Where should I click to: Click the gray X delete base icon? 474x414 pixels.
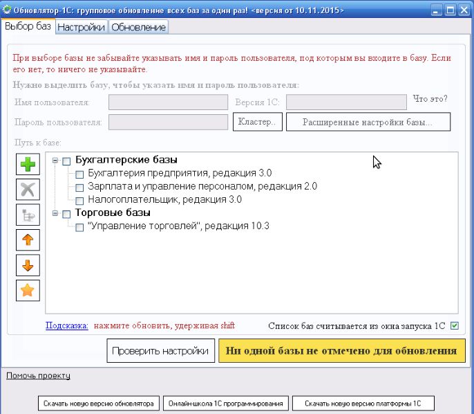(x=28, y=190)
